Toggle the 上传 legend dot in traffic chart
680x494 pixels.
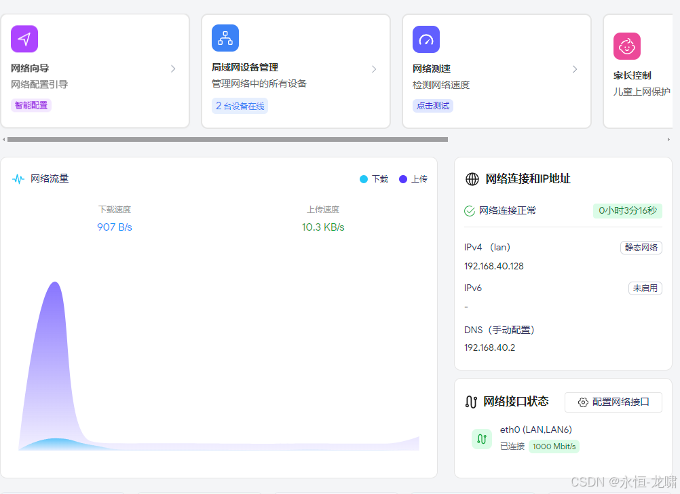[403, 179]
